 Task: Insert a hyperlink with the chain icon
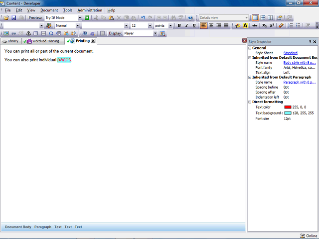(x=13, y=33)
